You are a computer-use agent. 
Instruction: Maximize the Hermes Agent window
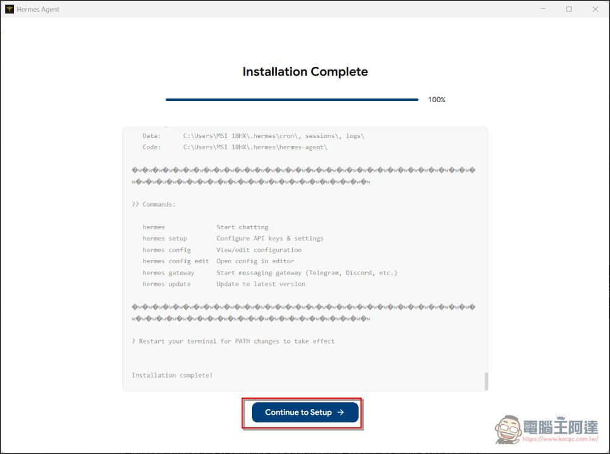[569, 9]
